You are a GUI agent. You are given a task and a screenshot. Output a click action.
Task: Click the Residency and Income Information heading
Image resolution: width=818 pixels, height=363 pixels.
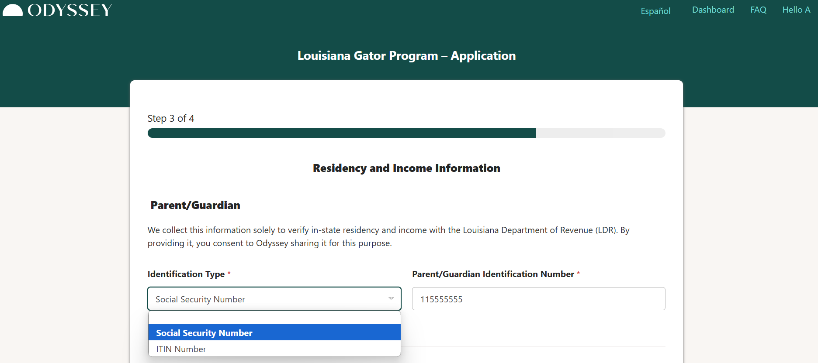[406, 168]
